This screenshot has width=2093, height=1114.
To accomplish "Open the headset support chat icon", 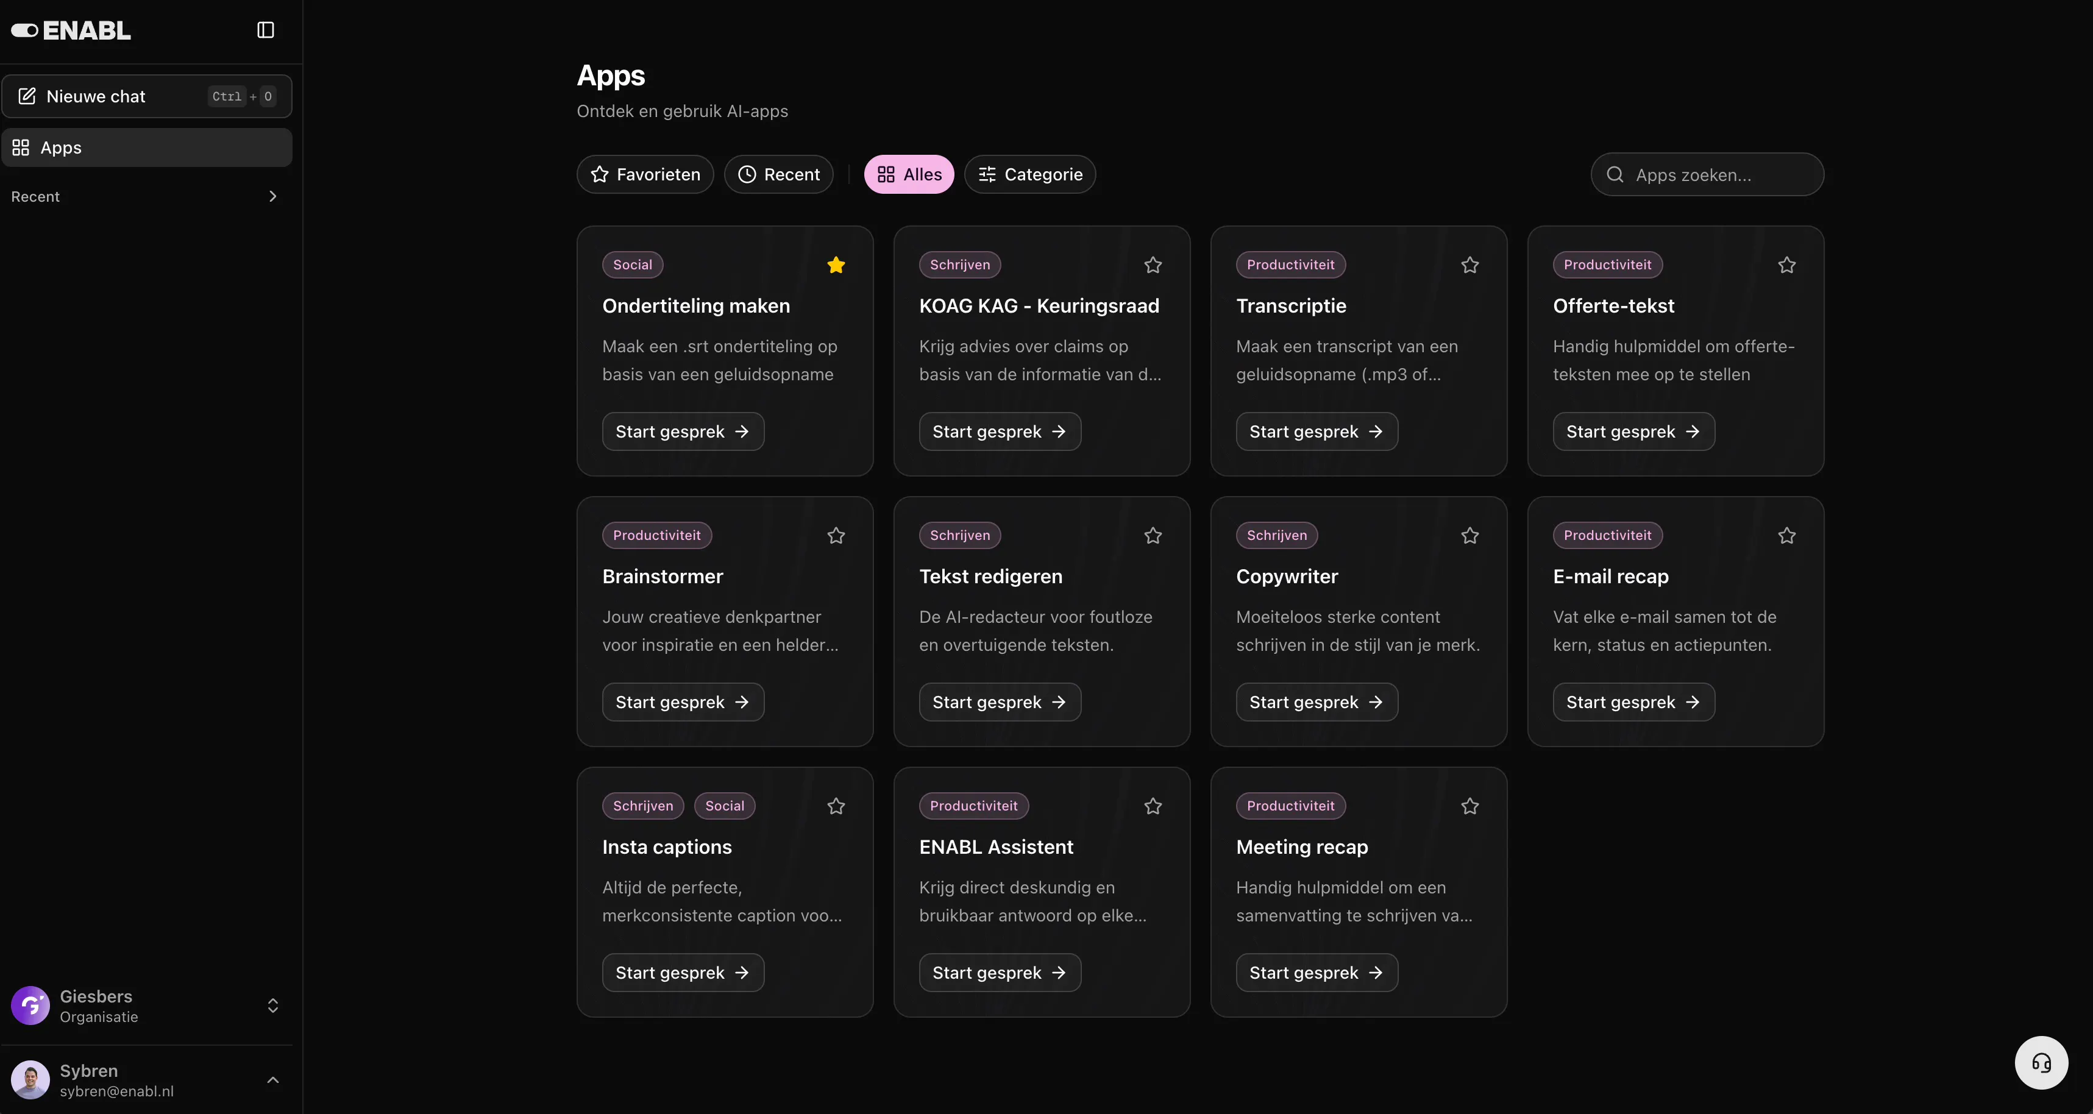I will tap(2041, 1063).
